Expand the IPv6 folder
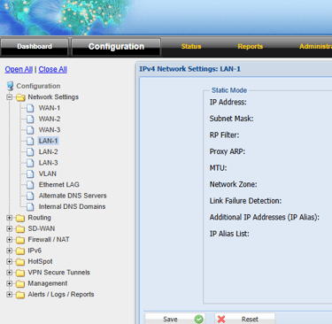 (x=10, y=251)
